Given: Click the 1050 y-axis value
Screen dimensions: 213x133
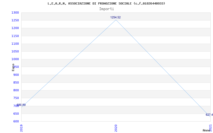Looking at the screenshot, I should pos(15,51).
